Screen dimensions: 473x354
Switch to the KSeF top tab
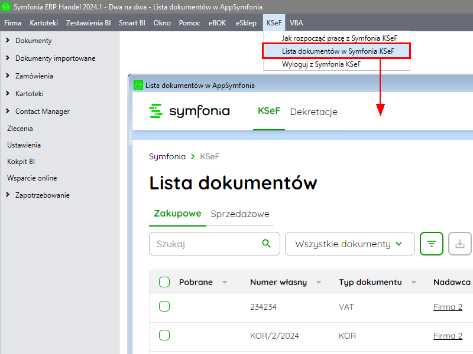coord(269,111)
